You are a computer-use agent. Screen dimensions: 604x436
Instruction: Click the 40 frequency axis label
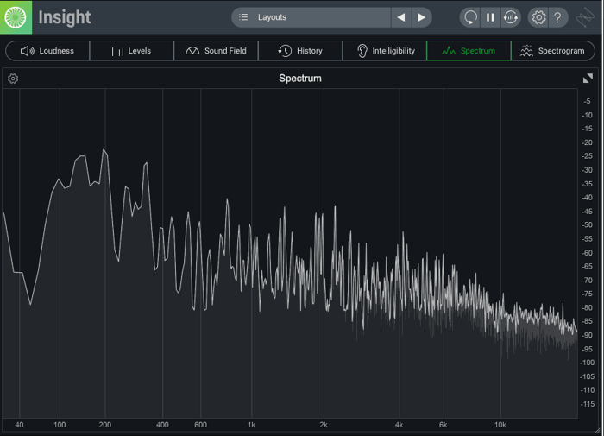tap(19, 425)
